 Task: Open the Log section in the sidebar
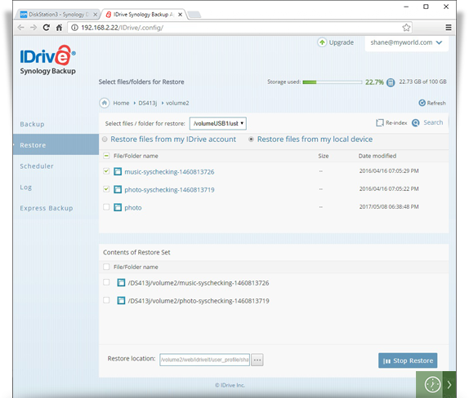(25, 188)
